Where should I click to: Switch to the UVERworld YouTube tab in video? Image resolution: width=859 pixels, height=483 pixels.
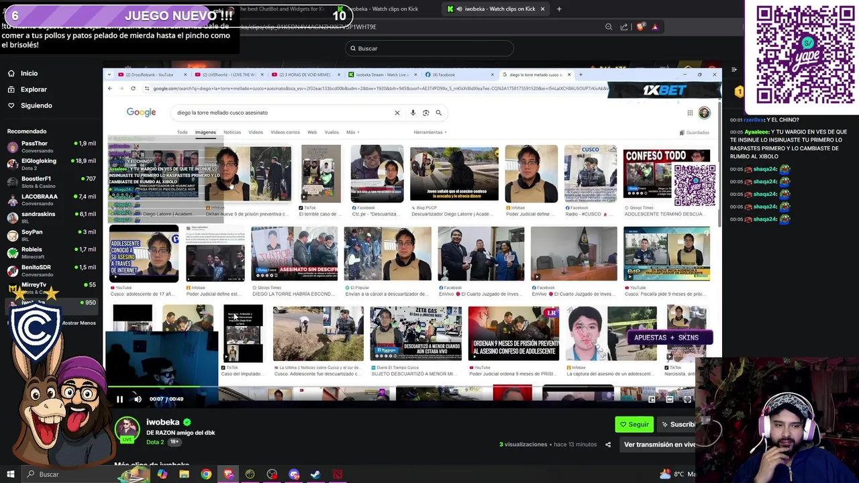[x=228, y=74]
